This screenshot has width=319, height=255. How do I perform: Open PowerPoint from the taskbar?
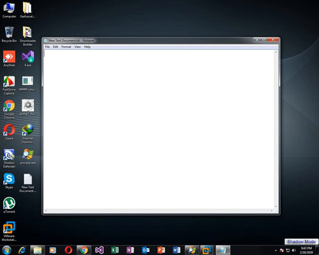(x=161, y=250)
